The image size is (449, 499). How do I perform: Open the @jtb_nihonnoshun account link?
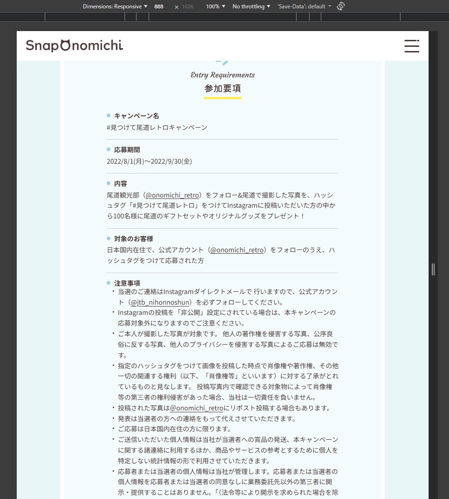(x=160, y=302)
